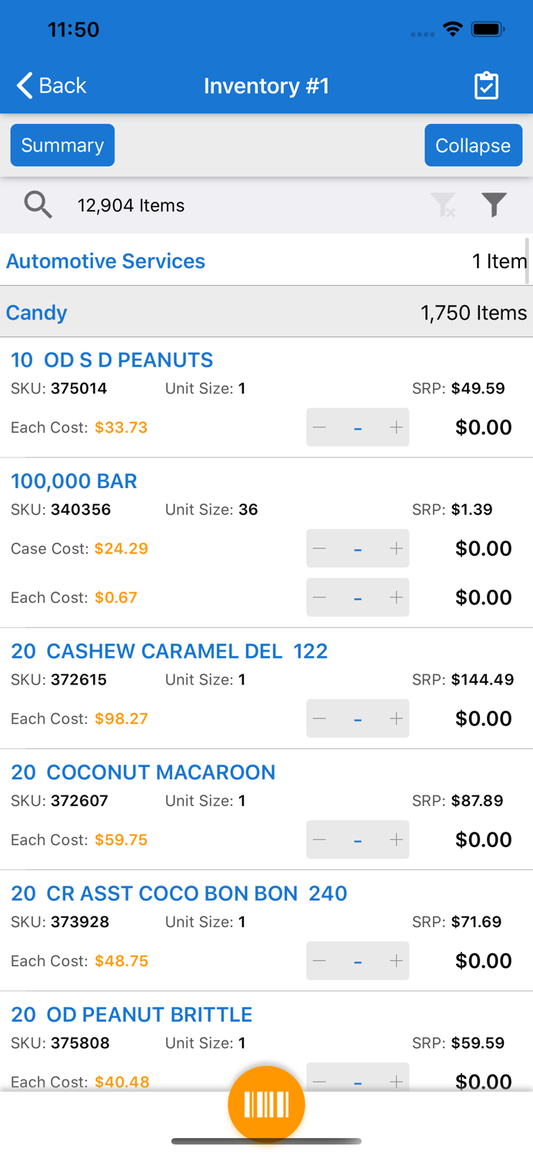
Task: Collapse the Candy category section
Action: (36, 313)
